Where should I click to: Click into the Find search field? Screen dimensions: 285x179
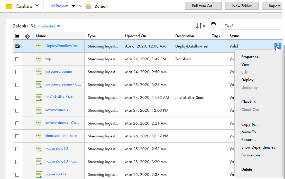(251, 26)
